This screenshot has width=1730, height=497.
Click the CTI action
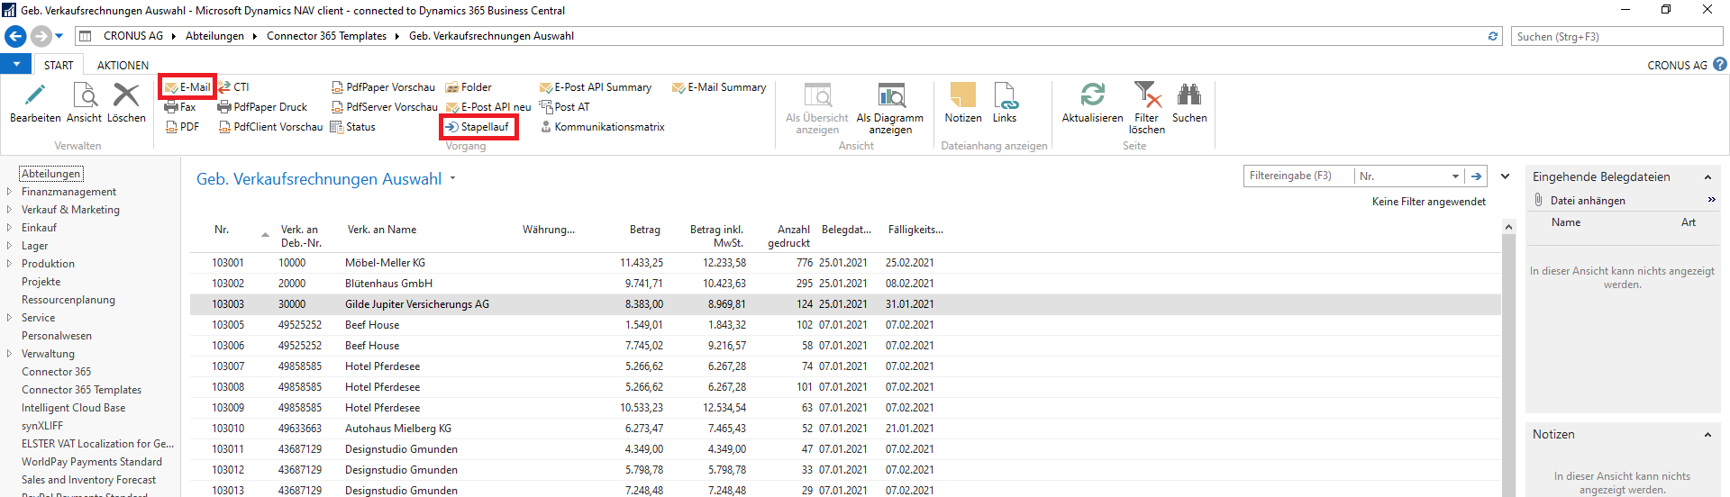[233, 87]
